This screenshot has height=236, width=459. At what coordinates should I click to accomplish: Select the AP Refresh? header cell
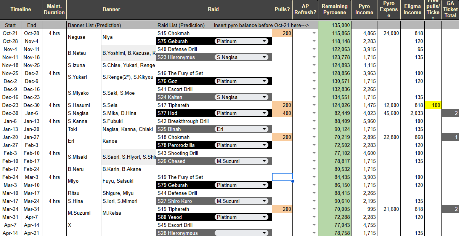pos(305,10)
